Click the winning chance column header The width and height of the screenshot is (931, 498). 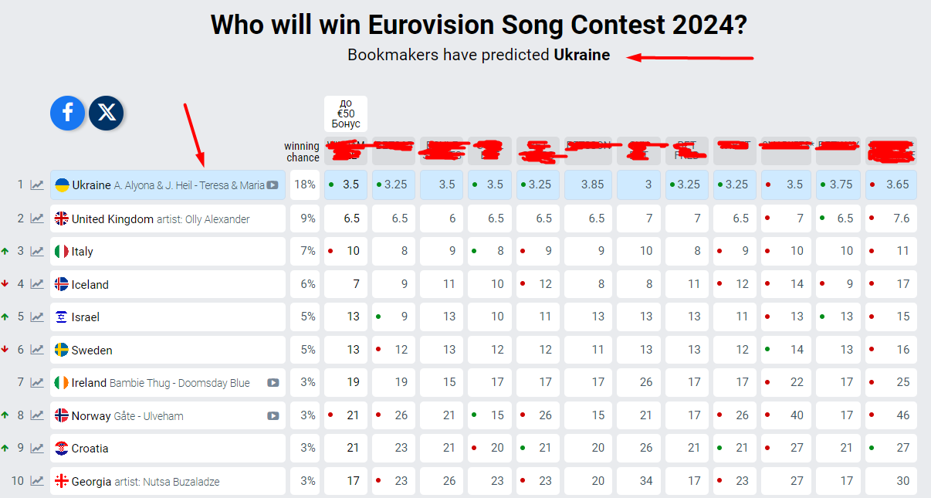tap(302, 151)
